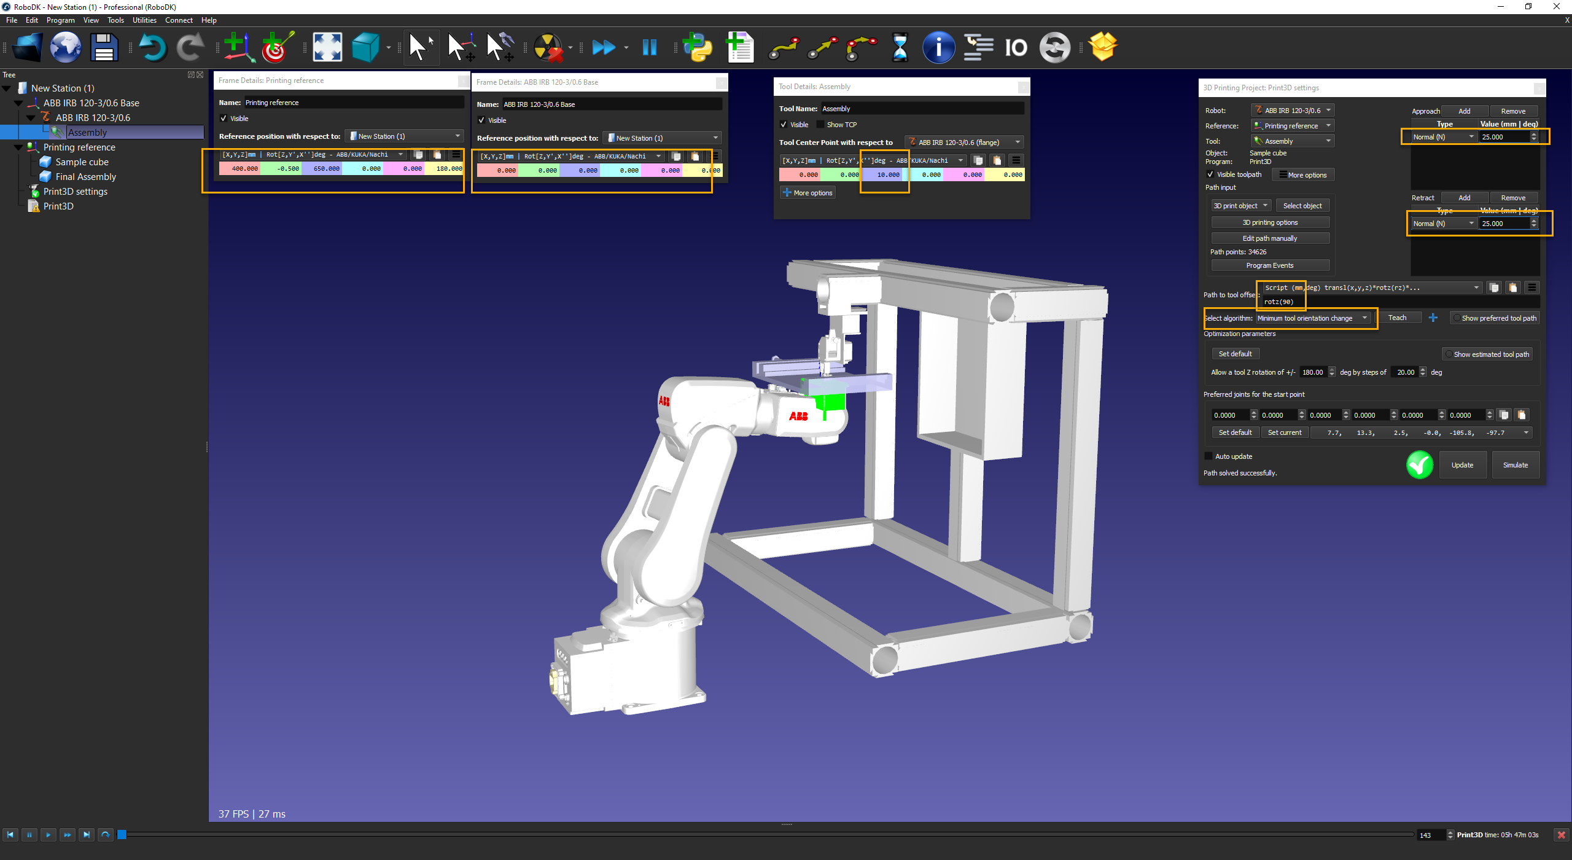The image size is (1572, 860).
Task: Add pause instruction hourglass icon
Action: pyautogui.click(x=900, y=47)
